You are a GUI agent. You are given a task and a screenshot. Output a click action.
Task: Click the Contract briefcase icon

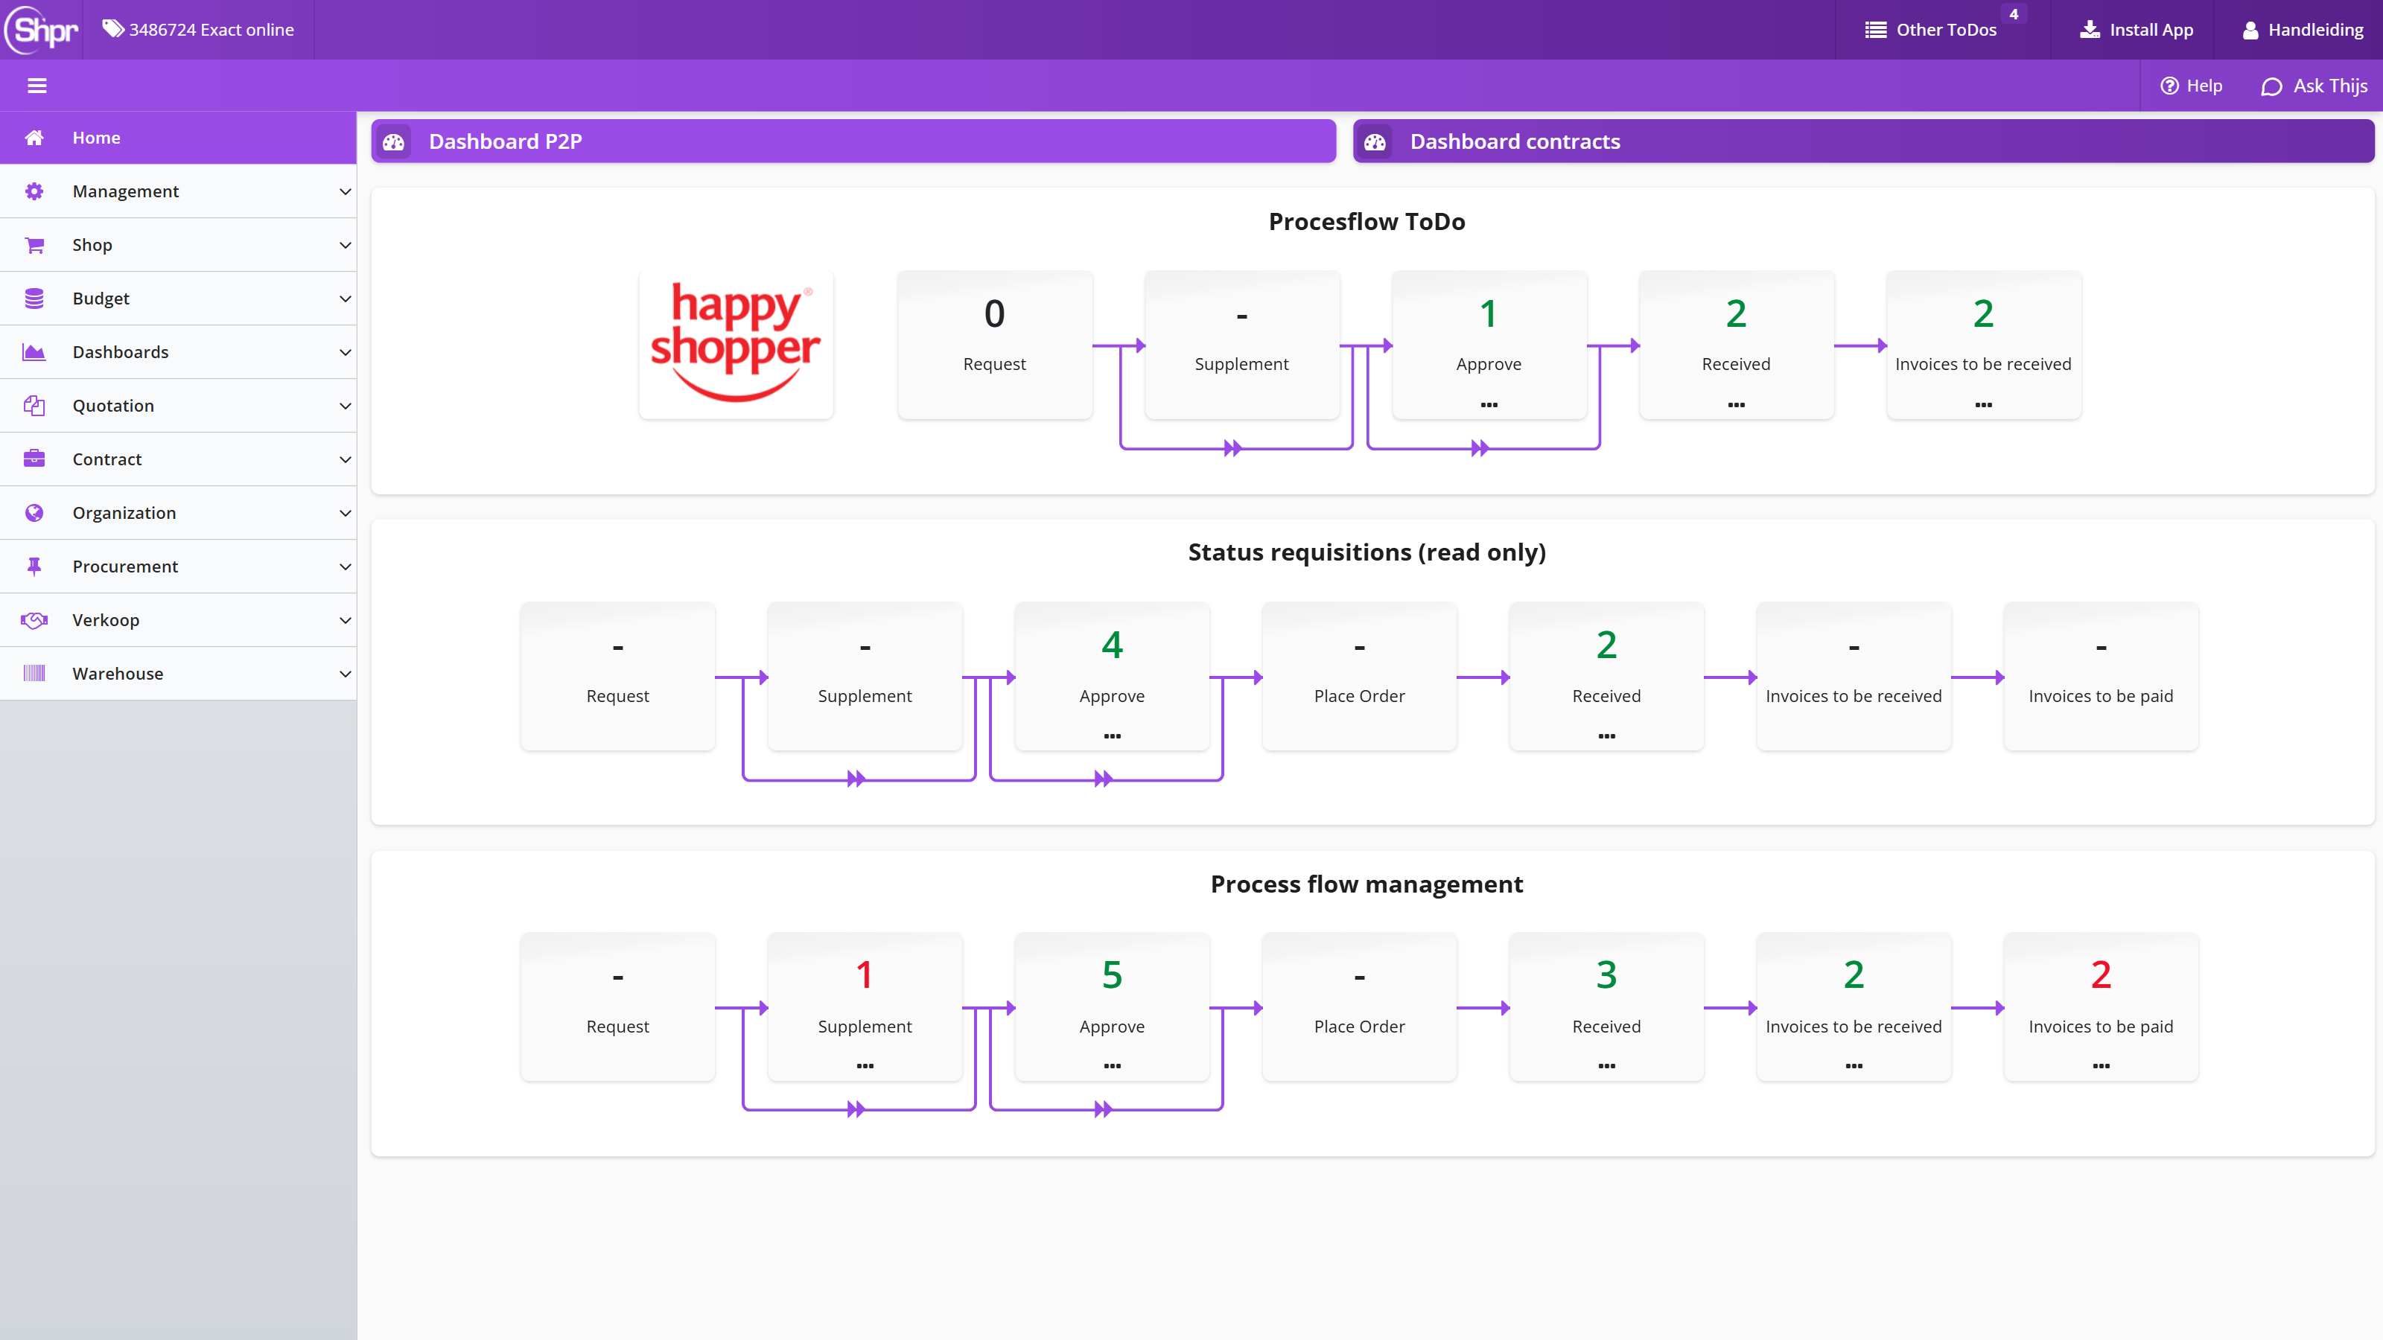click(x=34, y=459)
